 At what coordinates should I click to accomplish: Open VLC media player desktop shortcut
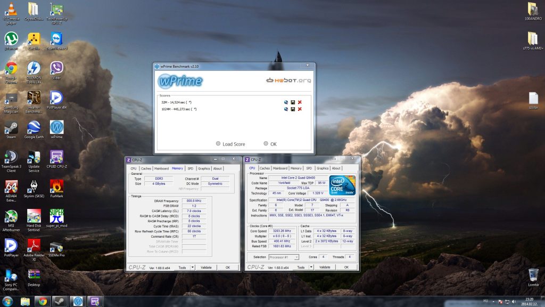coord(11,13)
